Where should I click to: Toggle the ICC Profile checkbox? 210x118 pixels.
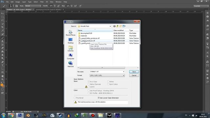pos(89,93)
